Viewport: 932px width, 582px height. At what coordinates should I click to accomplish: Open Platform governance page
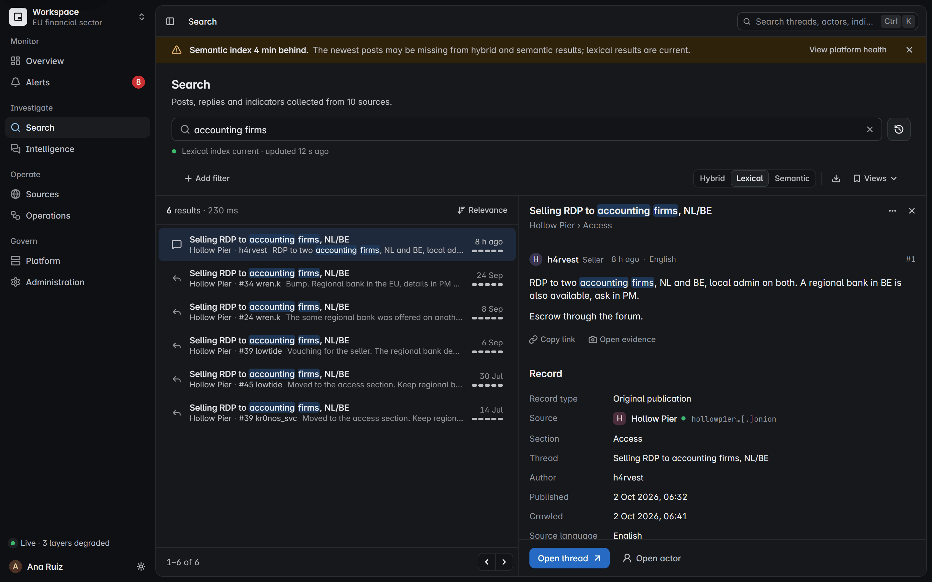point(77,261)
